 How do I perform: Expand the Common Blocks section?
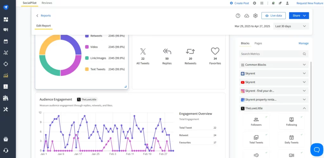274,64
